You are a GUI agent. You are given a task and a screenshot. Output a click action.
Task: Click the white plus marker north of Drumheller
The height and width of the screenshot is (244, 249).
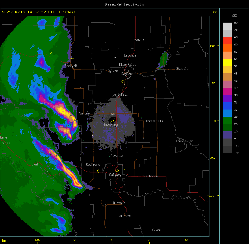coord(177,109)
